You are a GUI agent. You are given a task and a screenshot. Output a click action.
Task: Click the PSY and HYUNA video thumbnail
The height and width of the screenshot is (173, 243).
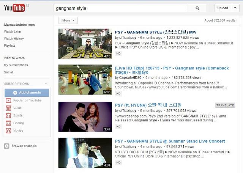[x=85, y=116]
